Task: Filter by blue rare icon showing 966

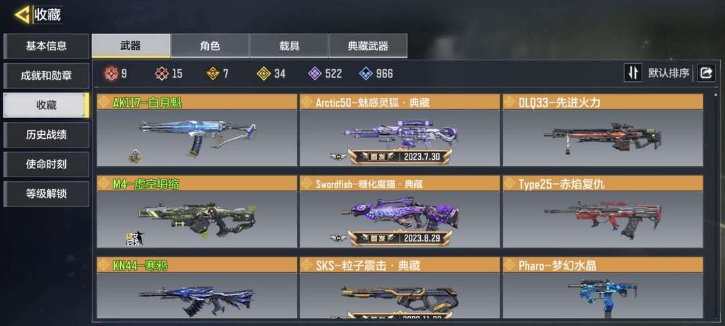Action: (x=366, y=73)
